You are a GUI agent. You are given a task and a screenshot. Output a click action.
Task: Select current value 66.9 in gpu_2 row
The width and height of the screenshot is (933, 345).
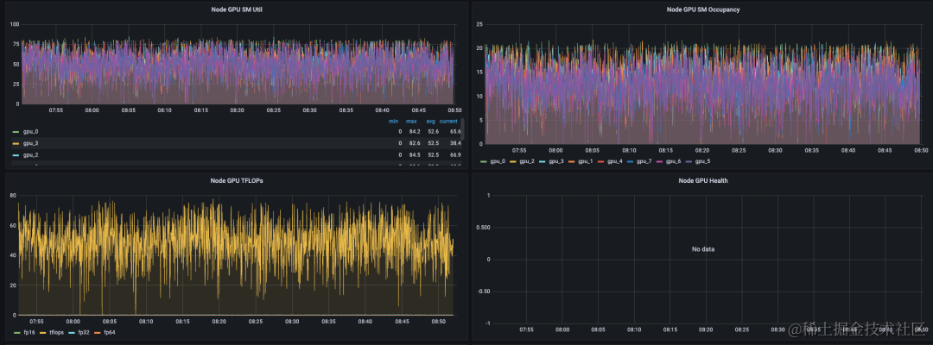tap(457, 154)
